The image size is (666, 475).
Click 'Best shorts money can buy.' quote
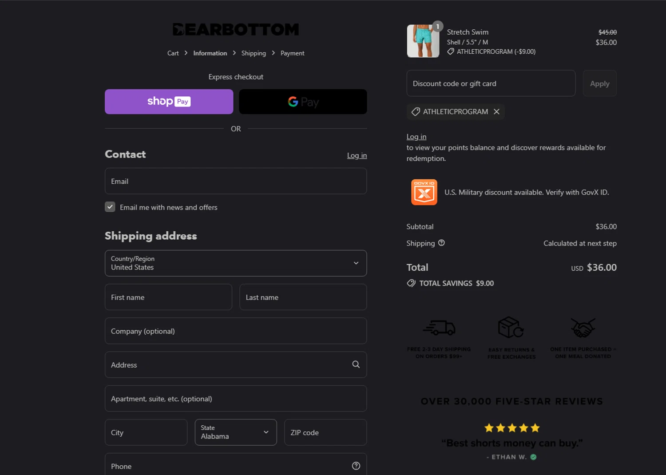512,443
